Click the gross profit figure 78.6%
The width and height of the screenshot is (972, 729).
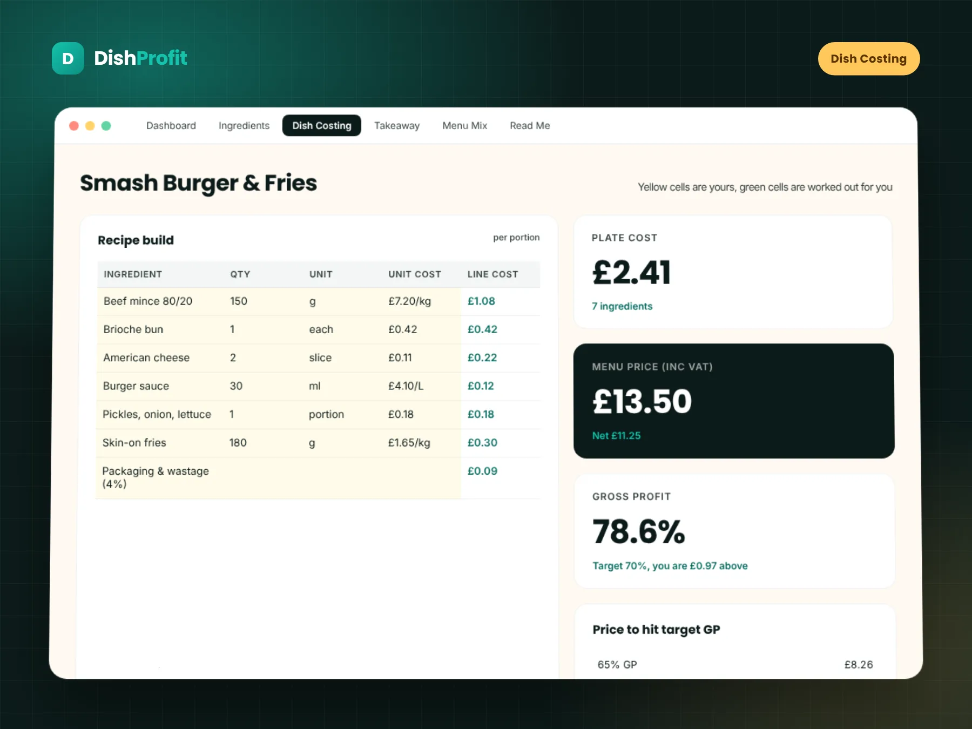[639, 531]
